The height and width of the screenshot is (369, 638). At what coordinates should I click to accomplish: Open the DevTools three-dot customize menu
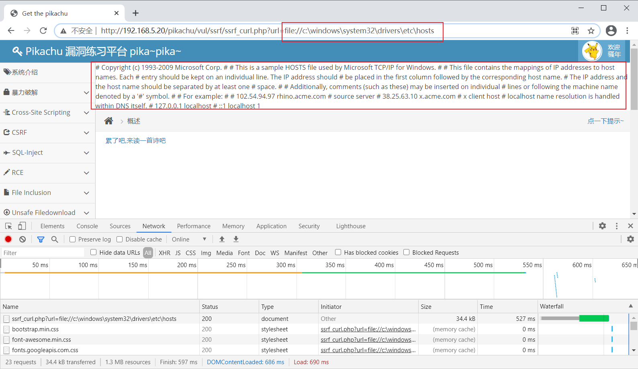click(617, 226)
